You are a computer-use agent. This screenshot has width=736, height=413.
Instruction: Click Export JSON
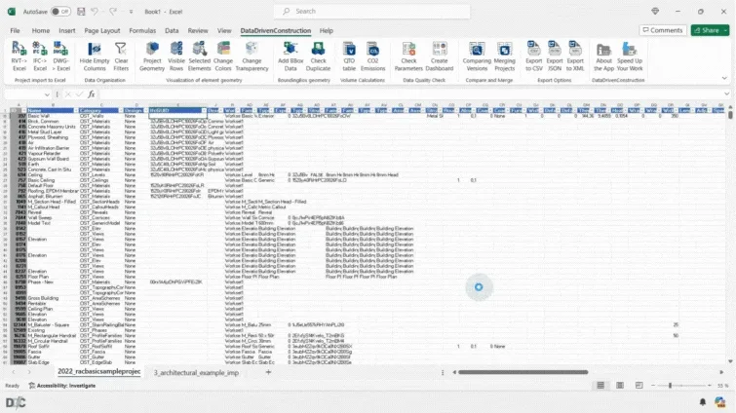point(555,56)
